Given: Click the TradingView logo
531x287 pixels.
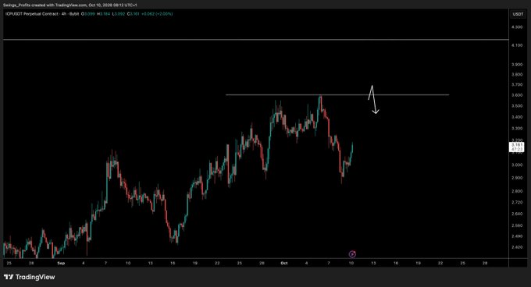Looking at the screenshot, I should pos(29,277).
